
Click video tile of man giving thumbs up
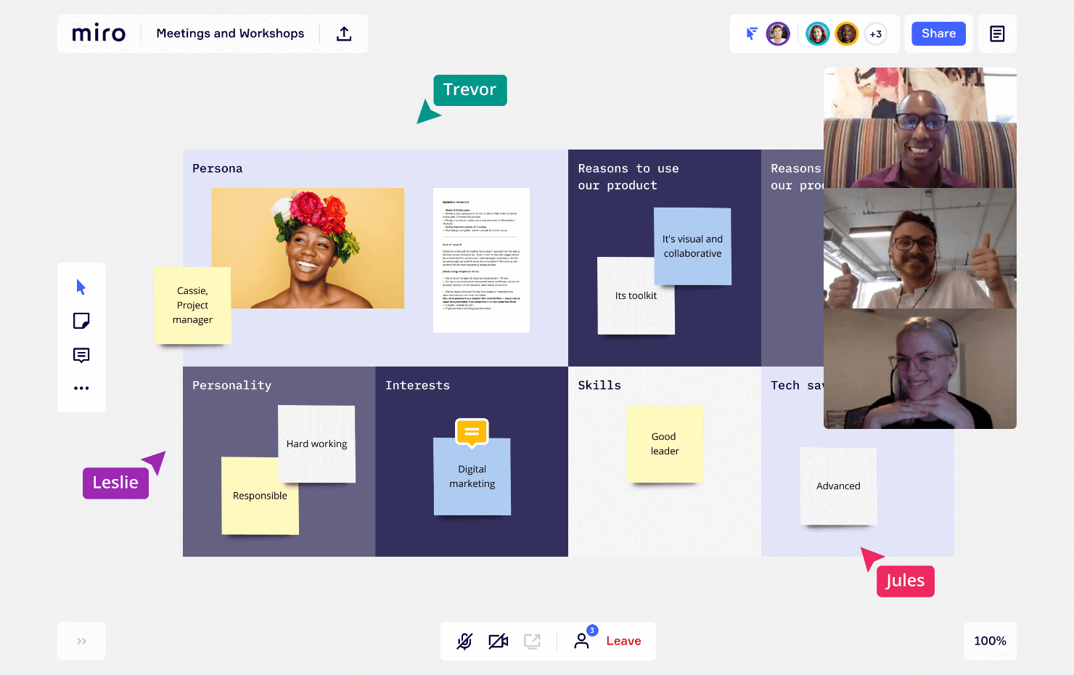pyautogui.click(x=920, y=248)
